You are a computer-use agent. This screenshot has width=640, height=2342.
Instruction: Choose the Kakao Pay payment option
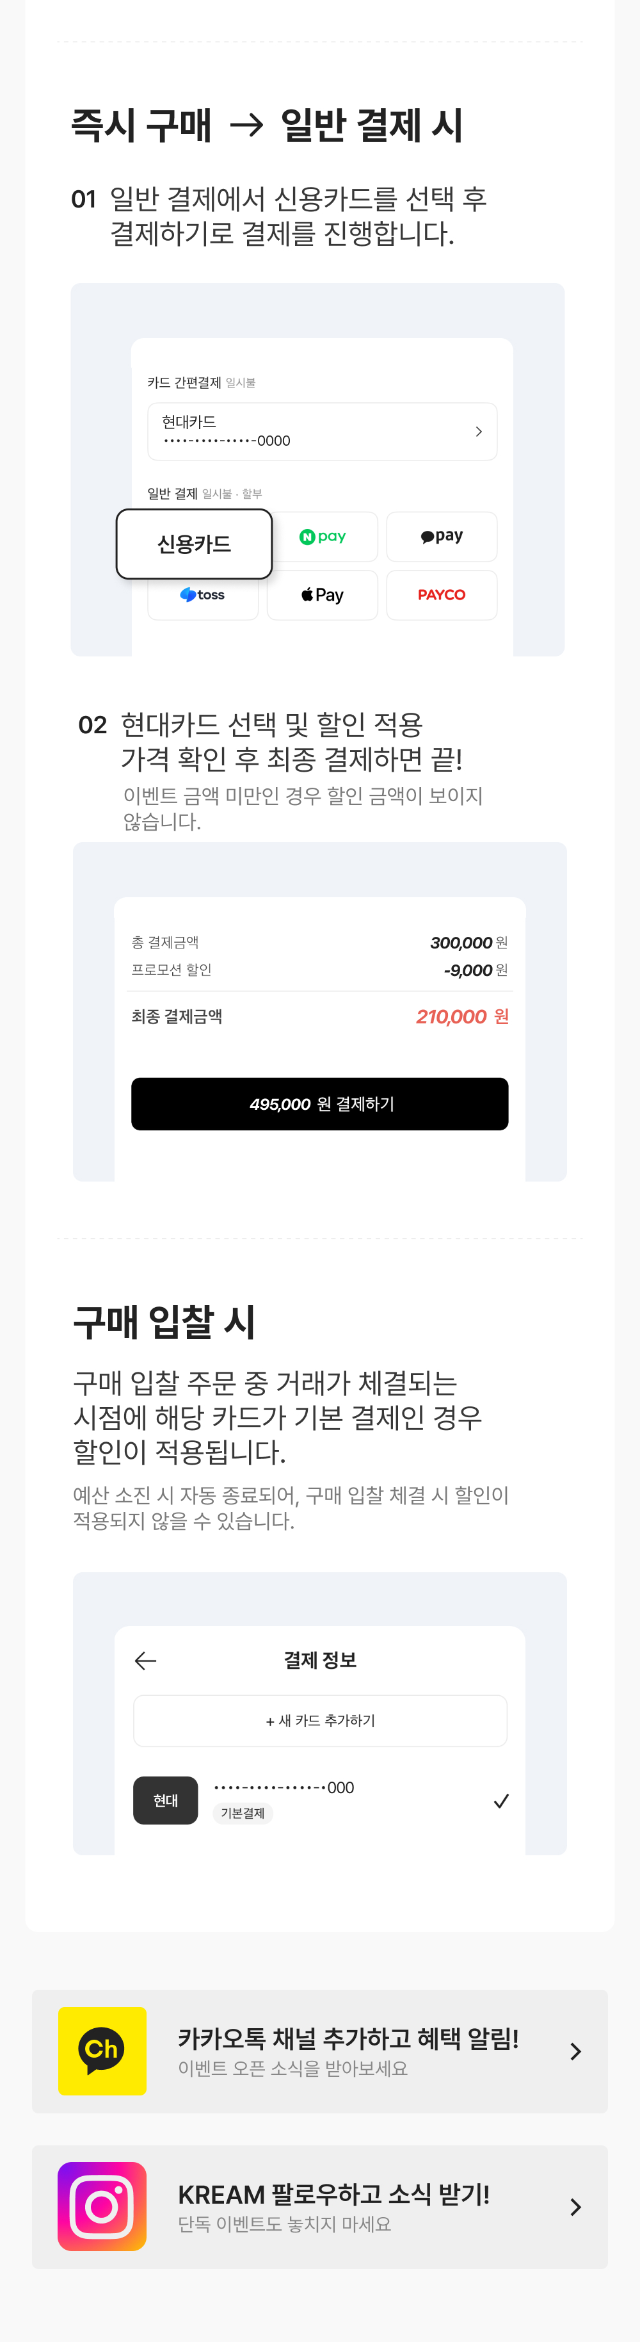tap(442, 537)
